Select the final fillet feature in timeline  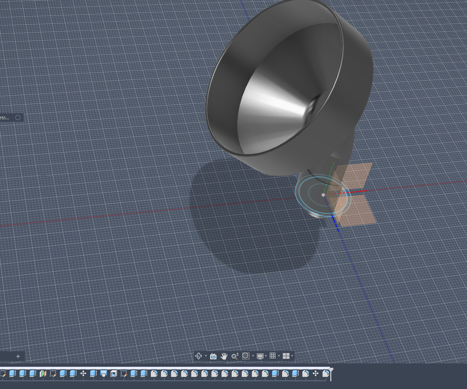tap(326, 374)
